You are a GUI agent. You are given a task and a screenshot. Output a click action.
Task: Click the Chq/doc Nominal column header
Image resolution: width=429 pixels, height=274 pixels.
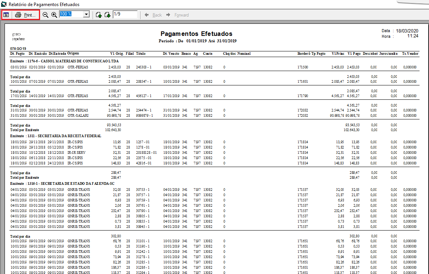[x=237, y=54]
